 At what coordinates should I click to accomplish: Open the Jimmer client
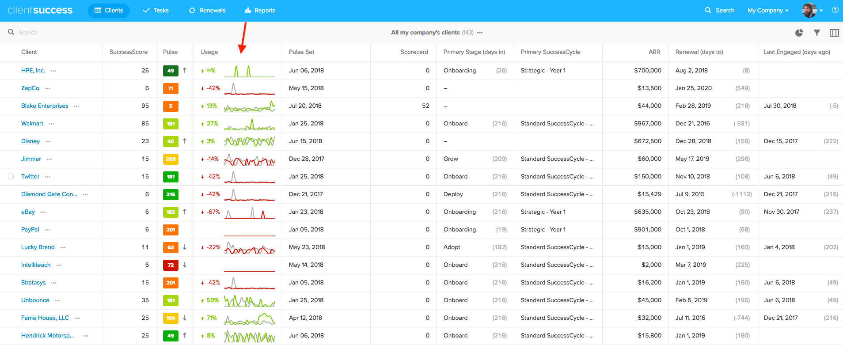(31, 159)
